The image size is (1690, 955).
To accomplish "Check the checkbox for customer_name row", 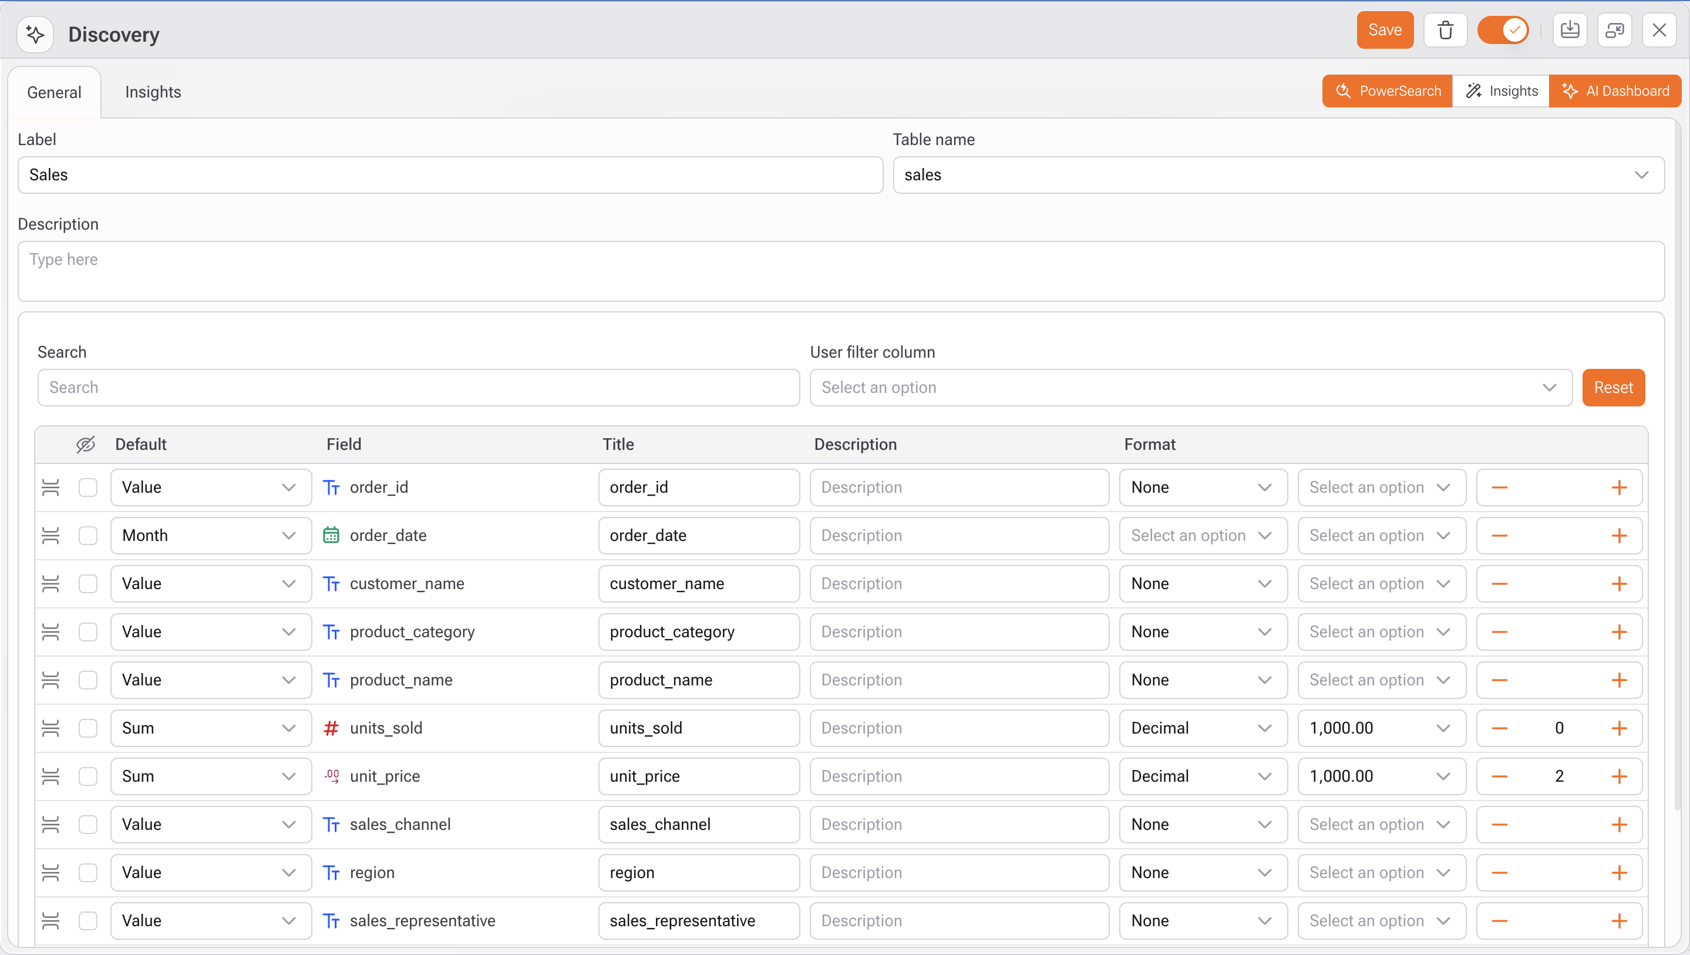I will 88,583.
